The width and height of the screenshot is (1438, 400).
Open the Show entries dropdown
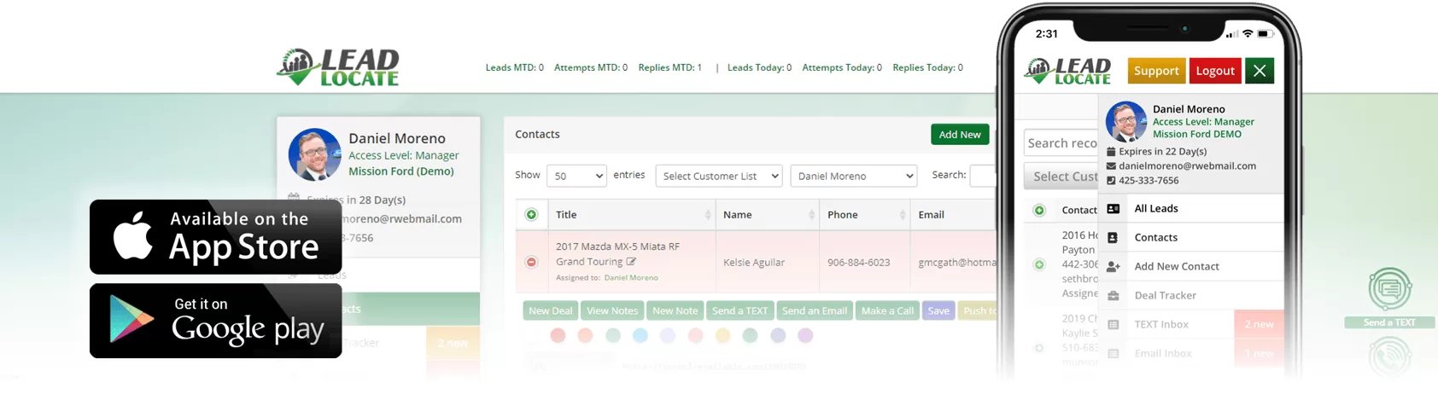[x=576, y=176]
